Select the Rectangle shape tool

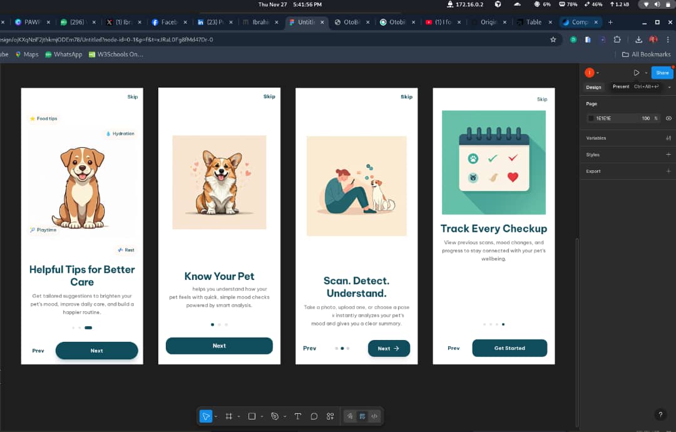point(252,416)
